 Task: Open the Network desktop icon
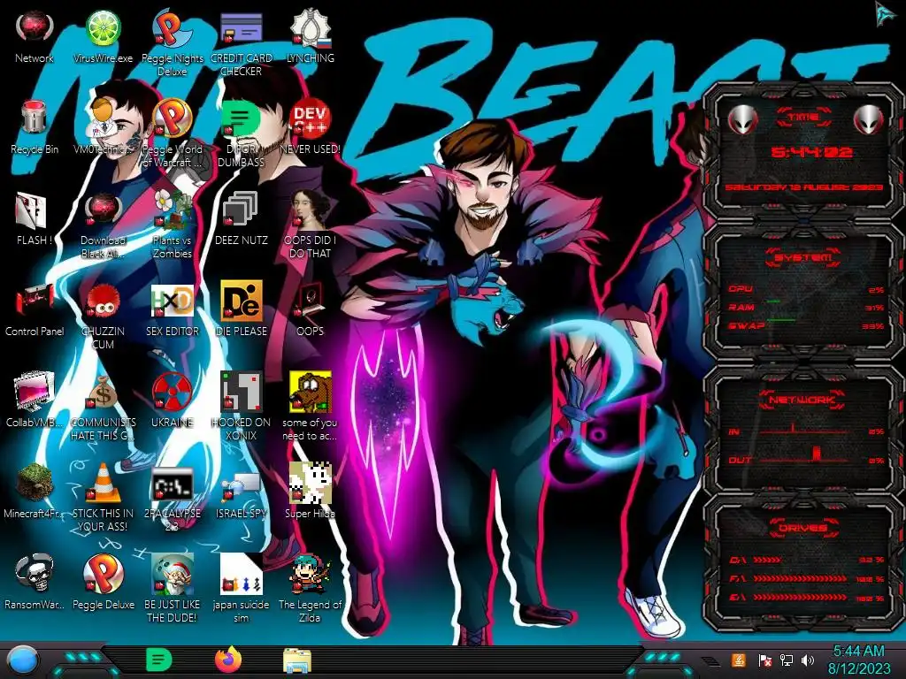click(x=35, y=27)
